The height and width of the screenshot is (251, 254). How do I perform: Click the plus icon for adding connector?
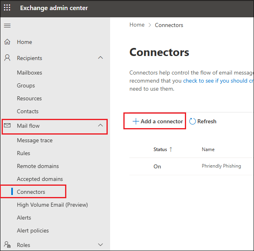[136, 121]
